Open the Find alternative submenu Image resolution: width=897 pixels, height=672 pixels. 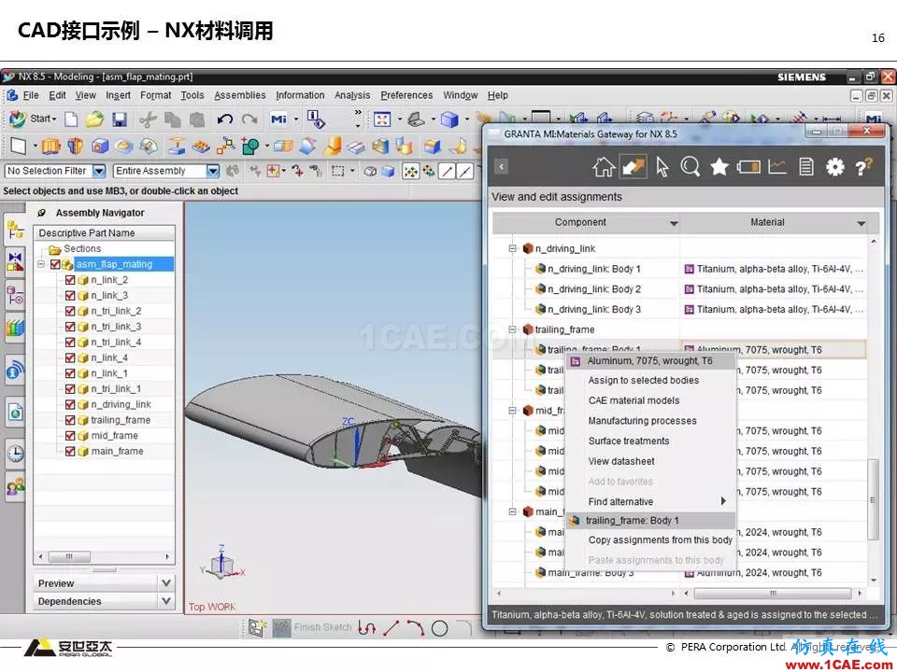click(x=650, y=502)
